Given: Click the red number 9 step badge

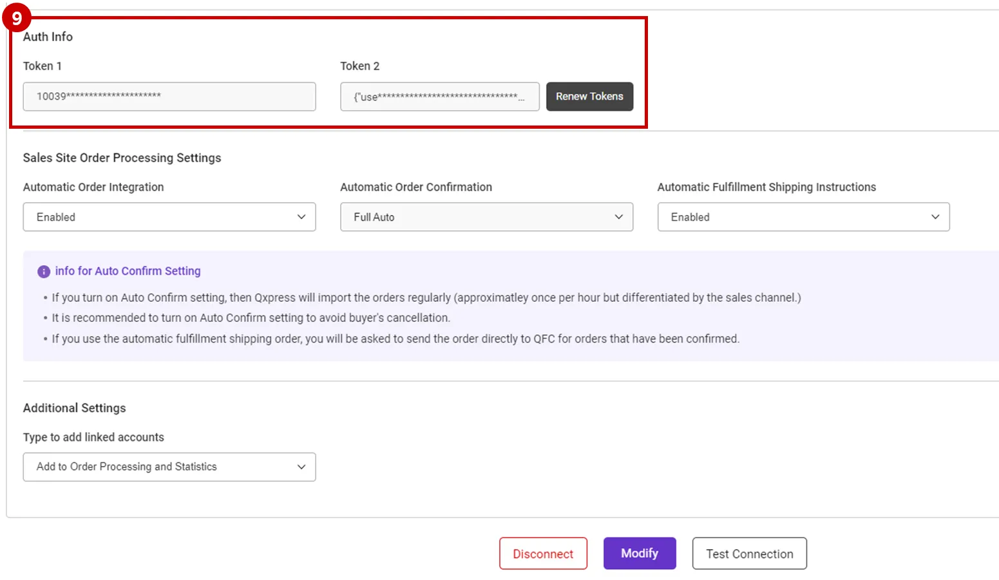Looking at the screenshot, I should [17, 19].
